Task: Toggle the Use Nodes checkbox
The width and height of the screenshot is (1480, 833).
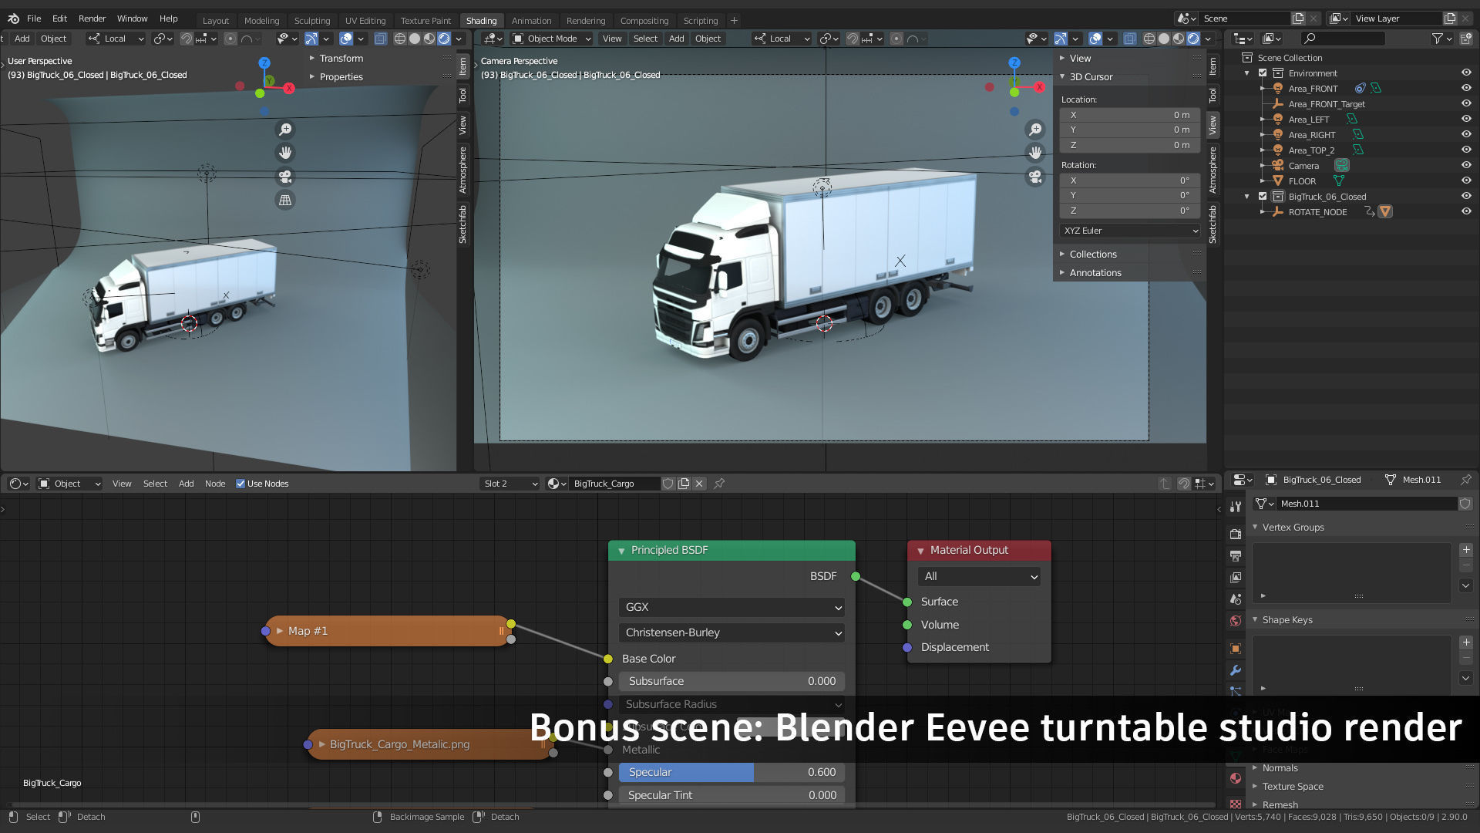Action: (x=240, y=484)
